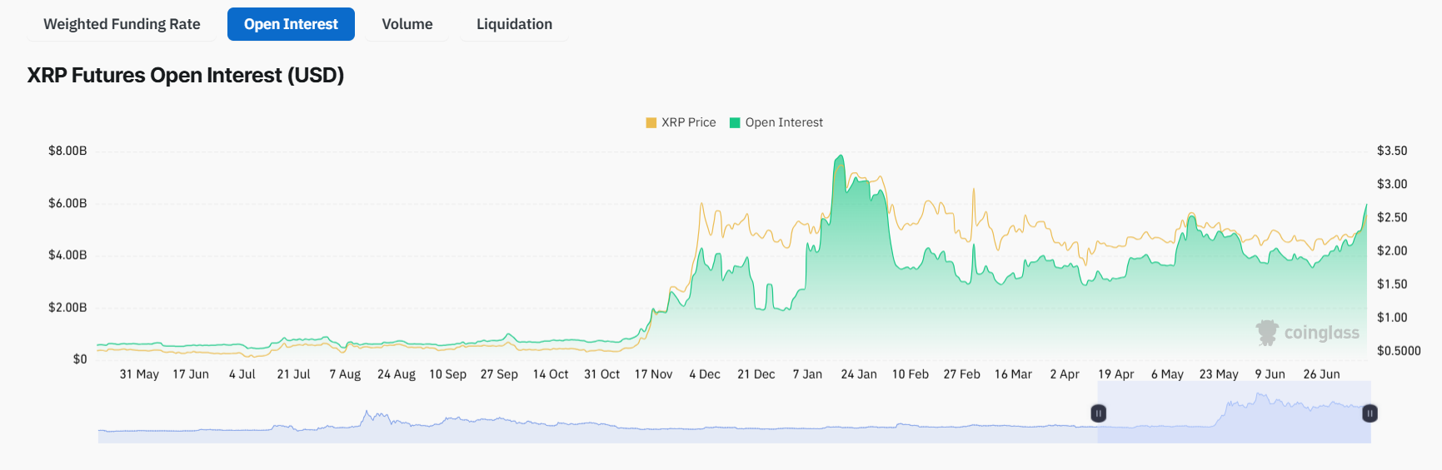
Task: Click the 17 Nov x-axis date label
Action: point(653,374)
